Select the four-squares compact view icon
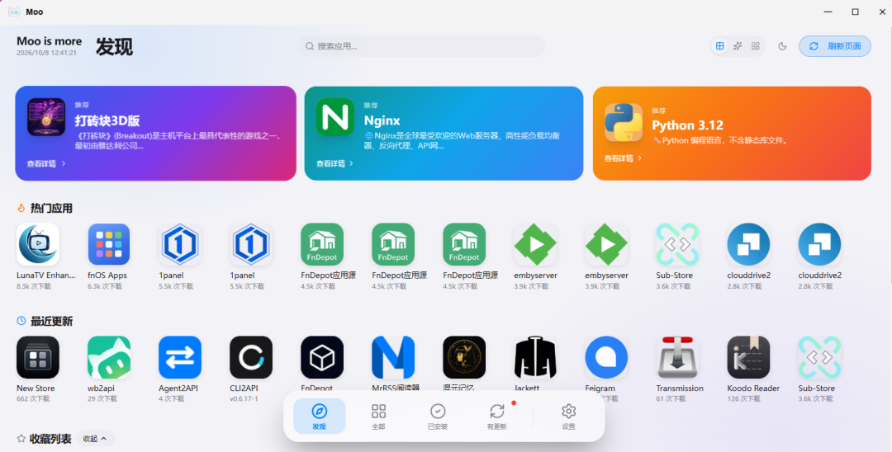Viewport: 892px width, 452px height. click(755, 46)
